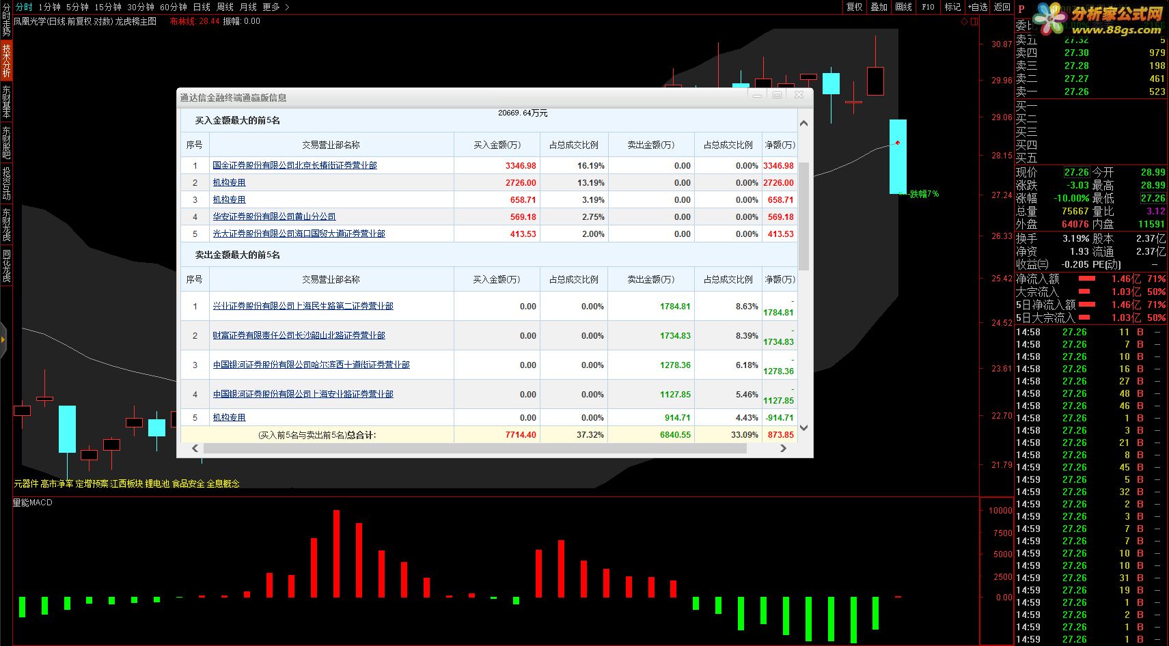Open 东财股吧 sidebar tab
Screen dimensions: 1169x646
tap(6, 143)
